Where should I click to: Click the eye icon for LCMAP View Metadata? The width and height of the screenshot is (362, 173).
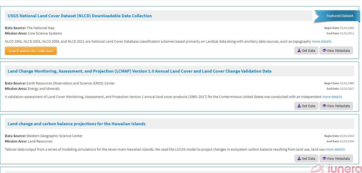tap(324, 106)
